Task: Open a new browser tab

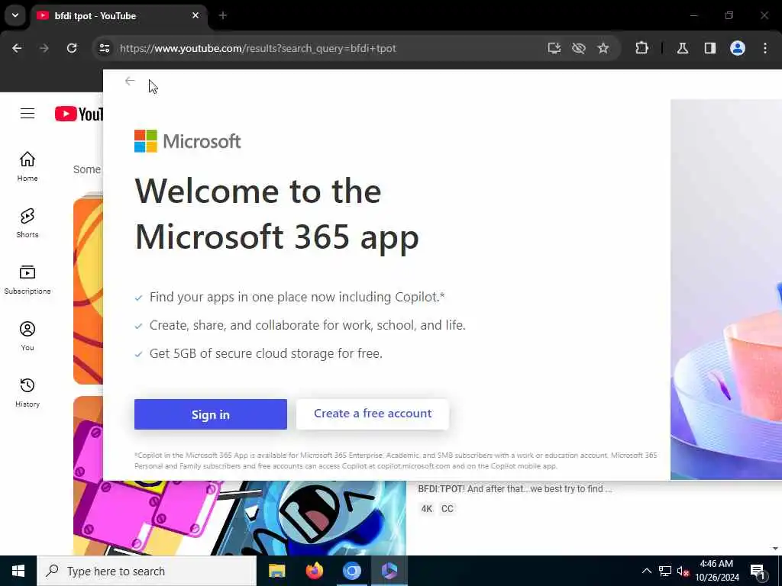Action: point(223,15)
